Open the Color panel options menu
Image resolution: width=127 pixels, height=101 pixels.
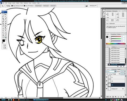point(125,34)
